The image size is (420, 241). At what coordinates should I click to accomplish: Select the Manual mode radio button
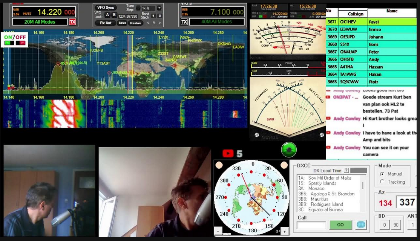point(382,174)
